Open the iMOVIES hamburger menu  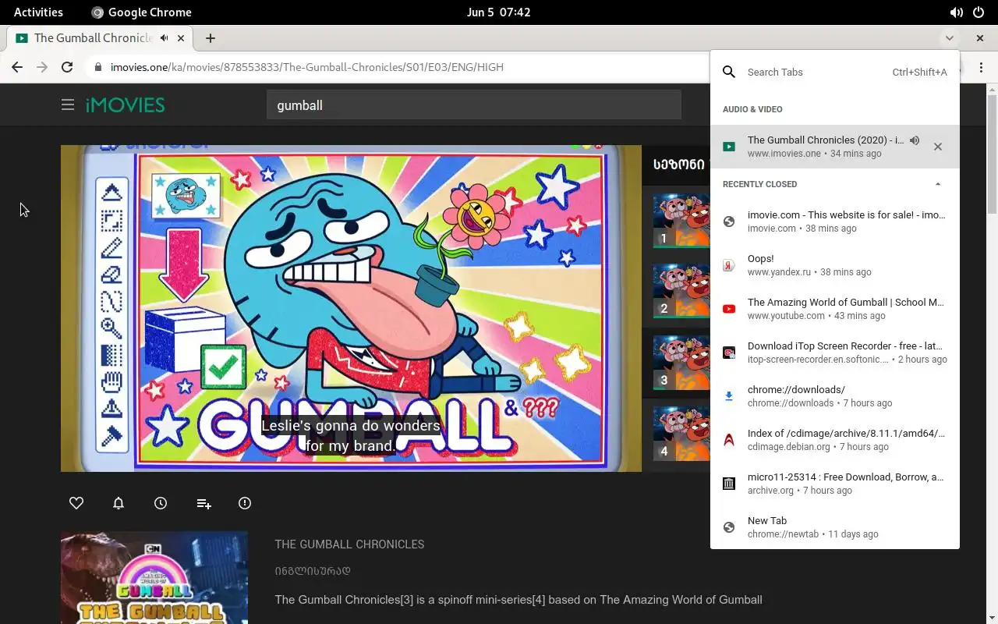[x=68, y=105]
